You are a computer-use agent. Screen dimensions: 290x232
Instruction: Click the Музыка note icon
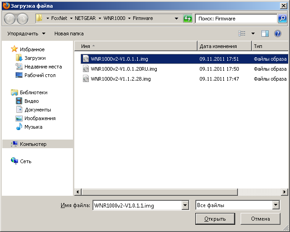click(19, 127)
